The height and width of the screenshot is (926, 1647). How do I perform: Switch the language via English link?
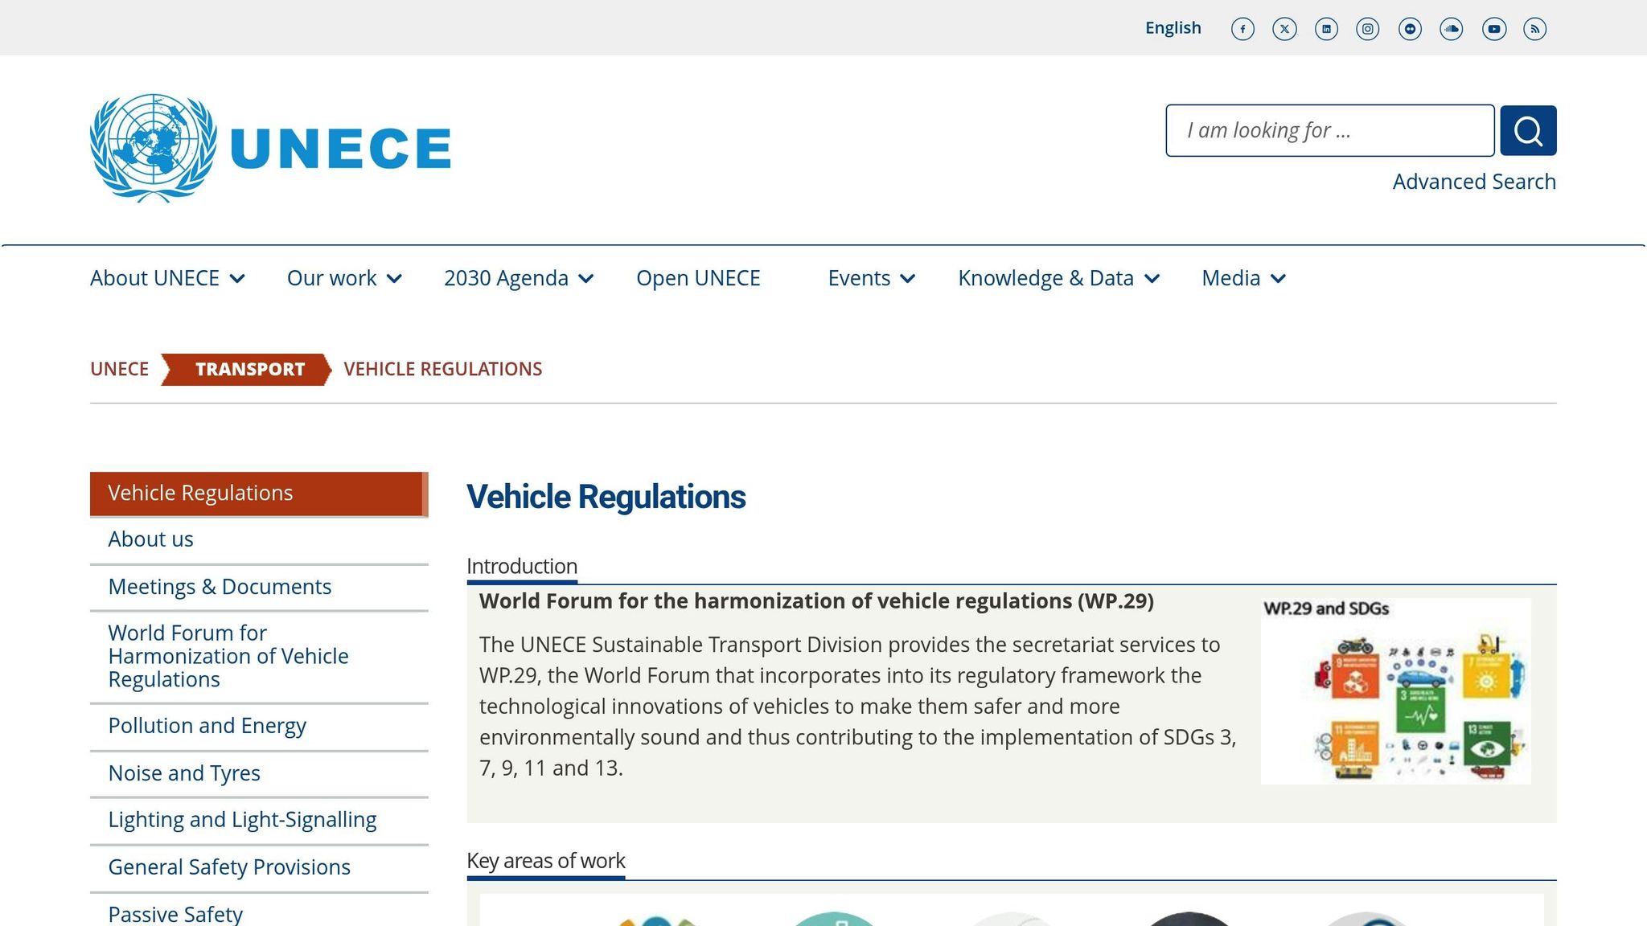[1173, 28]
